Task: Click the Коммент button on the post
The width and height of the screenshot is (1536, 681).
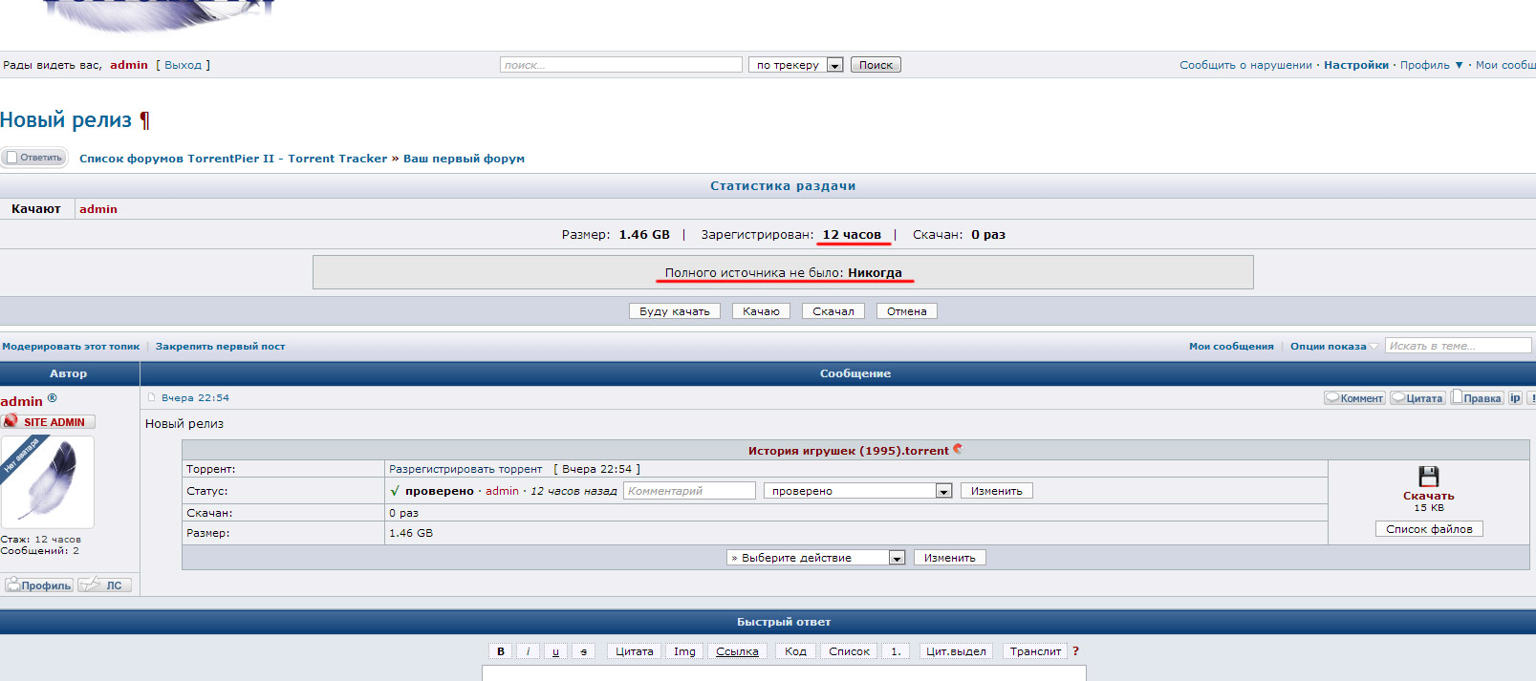Action: tap(1354, 398)
